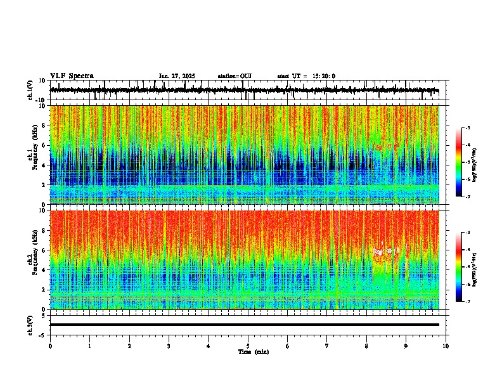Click the ch.1 colorbar '-3' tick label
The height and width of the screenshot is (388, 502).
pos(467,127)
